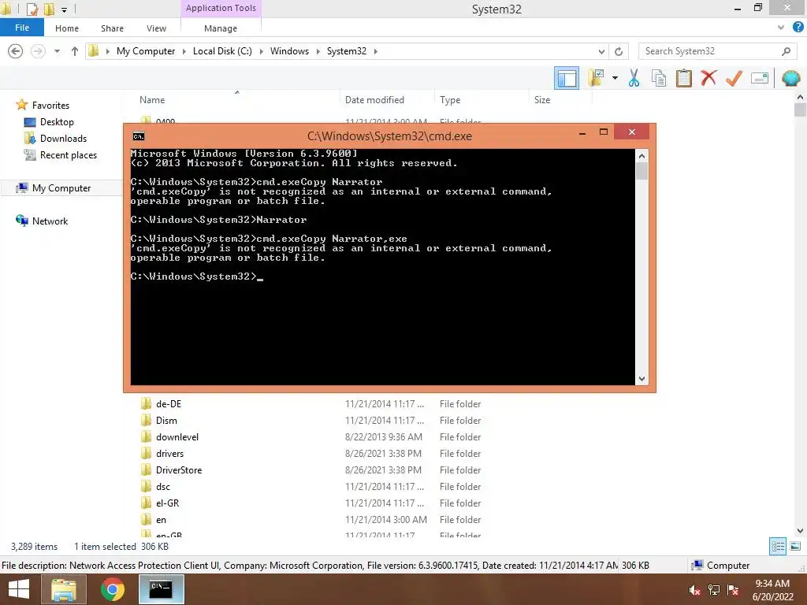This screenshot has height=605, width=807.
Task: Click the New folder icon in the quick access toolbar
Action: point(49,9)
